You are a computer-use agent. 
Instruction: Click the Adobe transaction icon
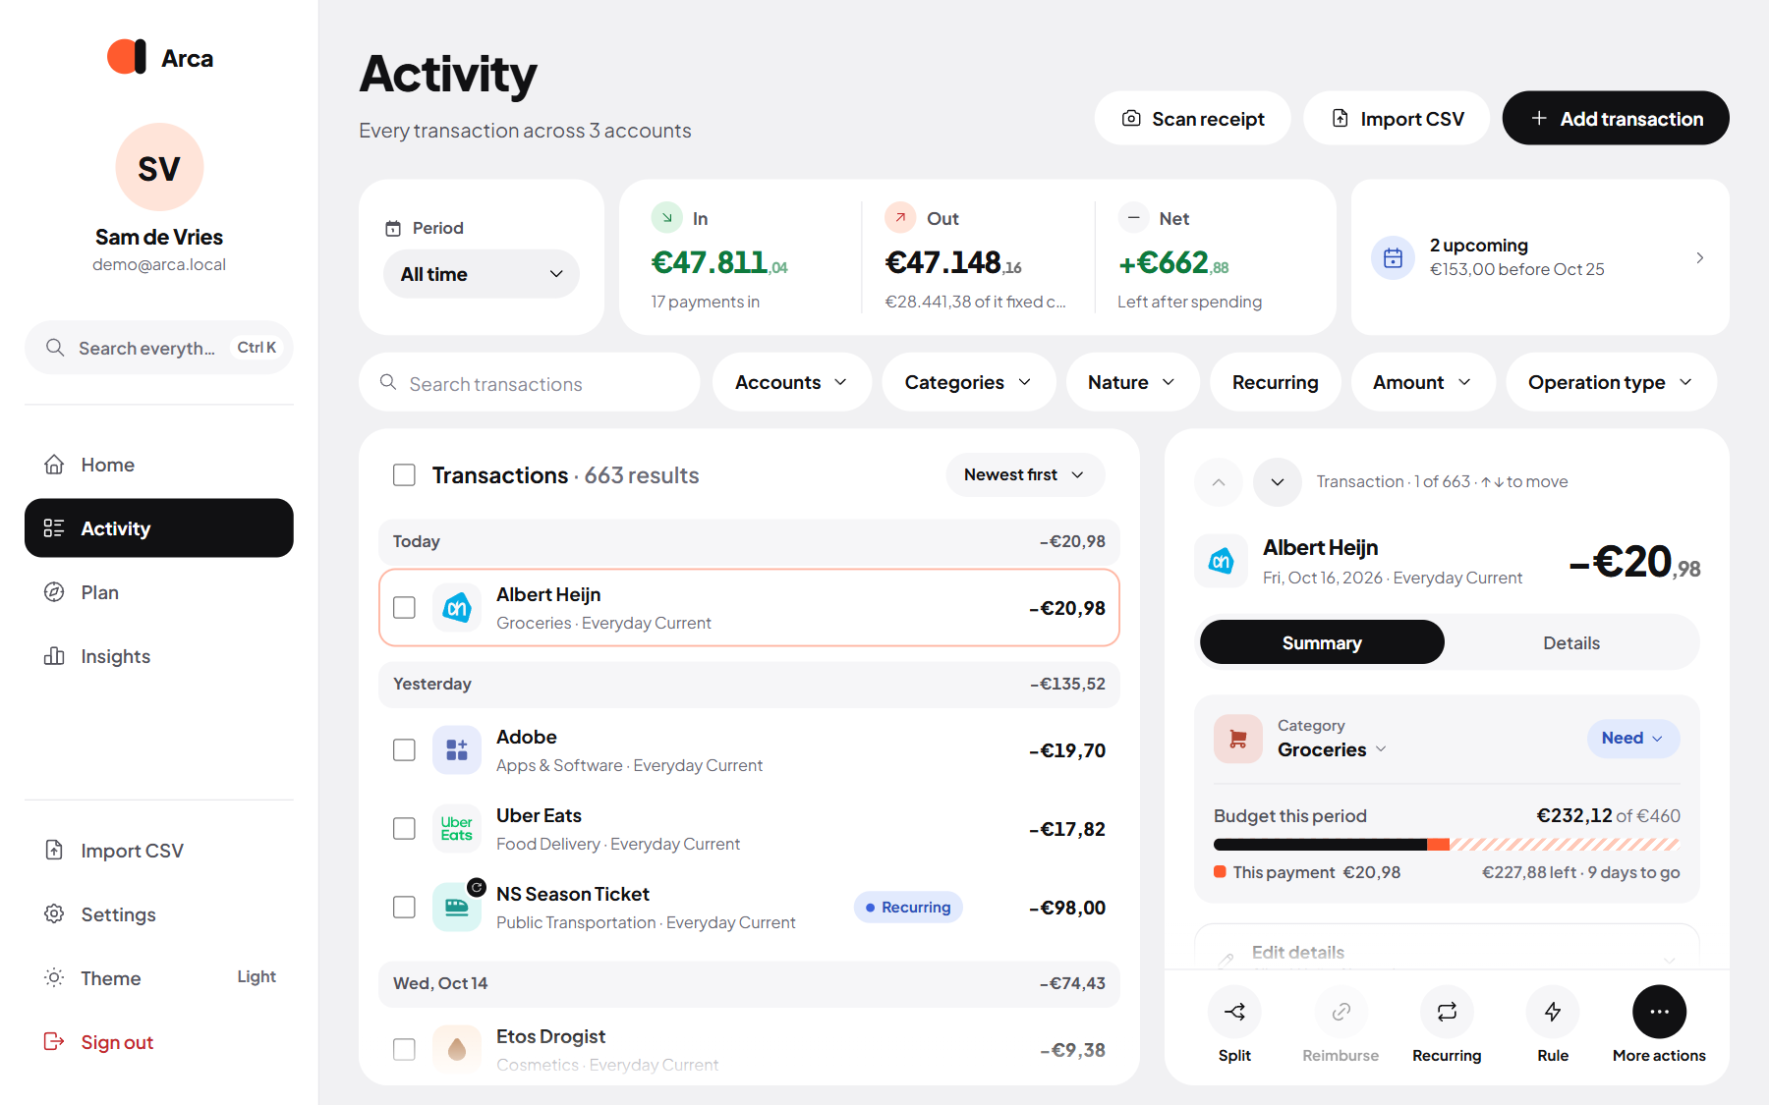(457, 750)
